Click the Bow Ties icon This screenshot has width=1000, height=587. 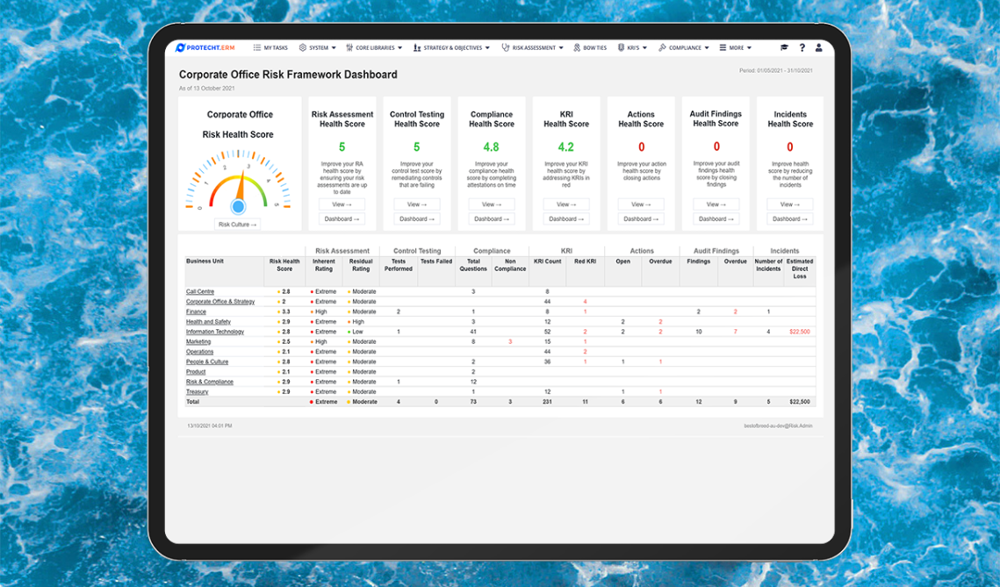[577, 48]
